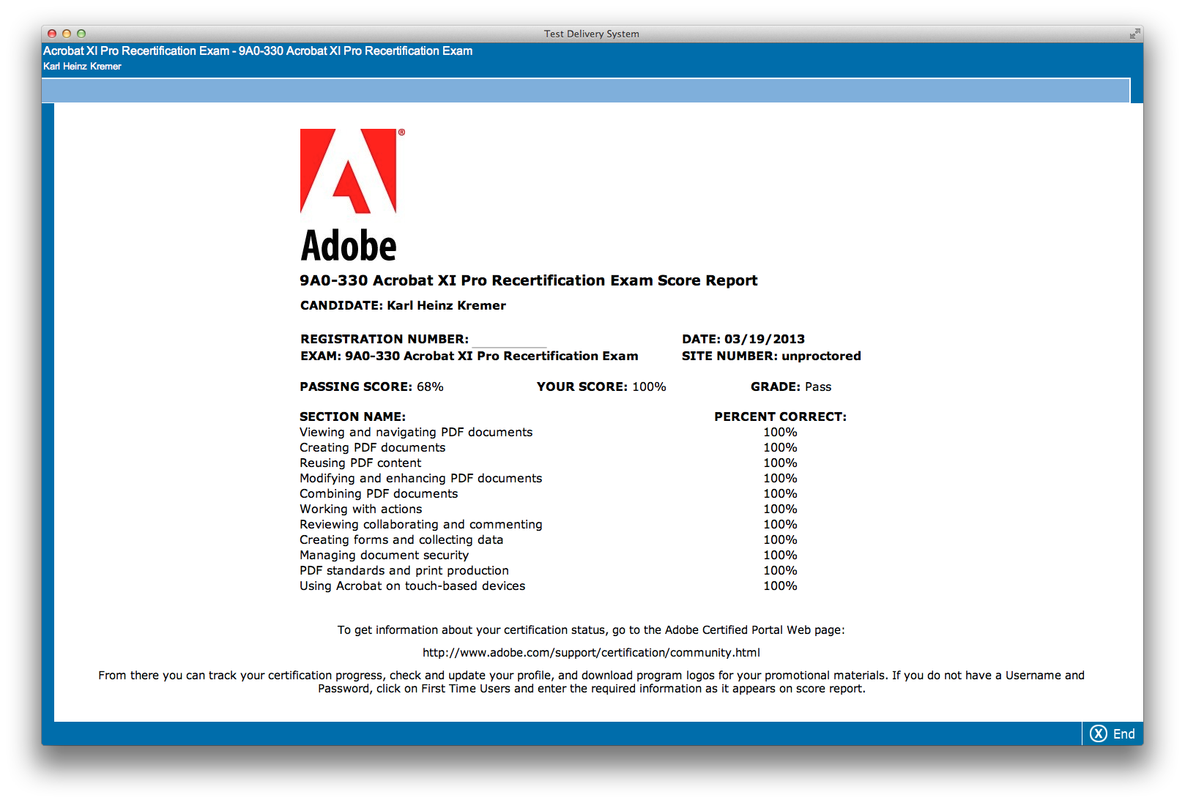Click 'Karl Heinz Kremer' name in header bar
The width and height of the screenshot is (1185, 803).
pyautogui.click(x=82, y=66)
